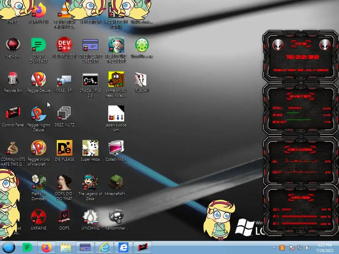Screen dimensions: 339x254
Task: Open the NEVER USED! Dev-C++ shortcut
Action: tap(65, 48)
